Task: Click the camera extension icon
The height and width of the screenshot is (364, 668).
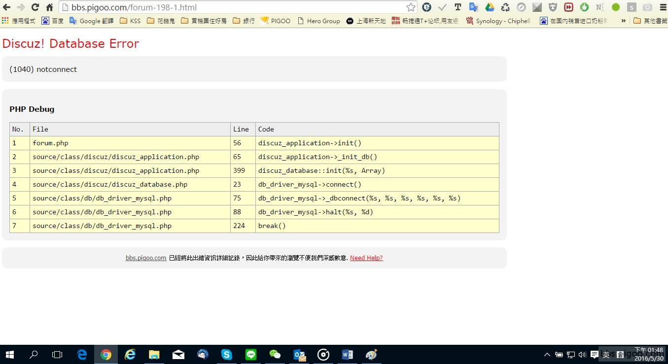Action: point(647,7)
